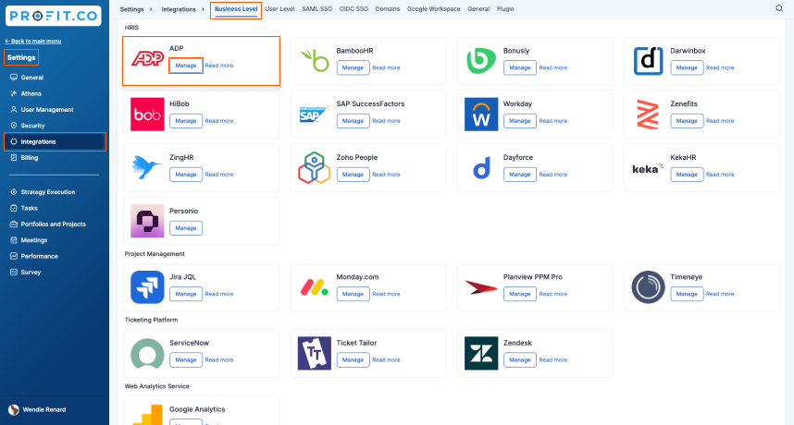
Task: Click the HiBob red logo
Action: coord(147,115)
